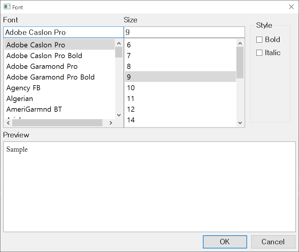299x252 pixels.
Task: Select size 9 in size list
Action: (x=181, y=77)
